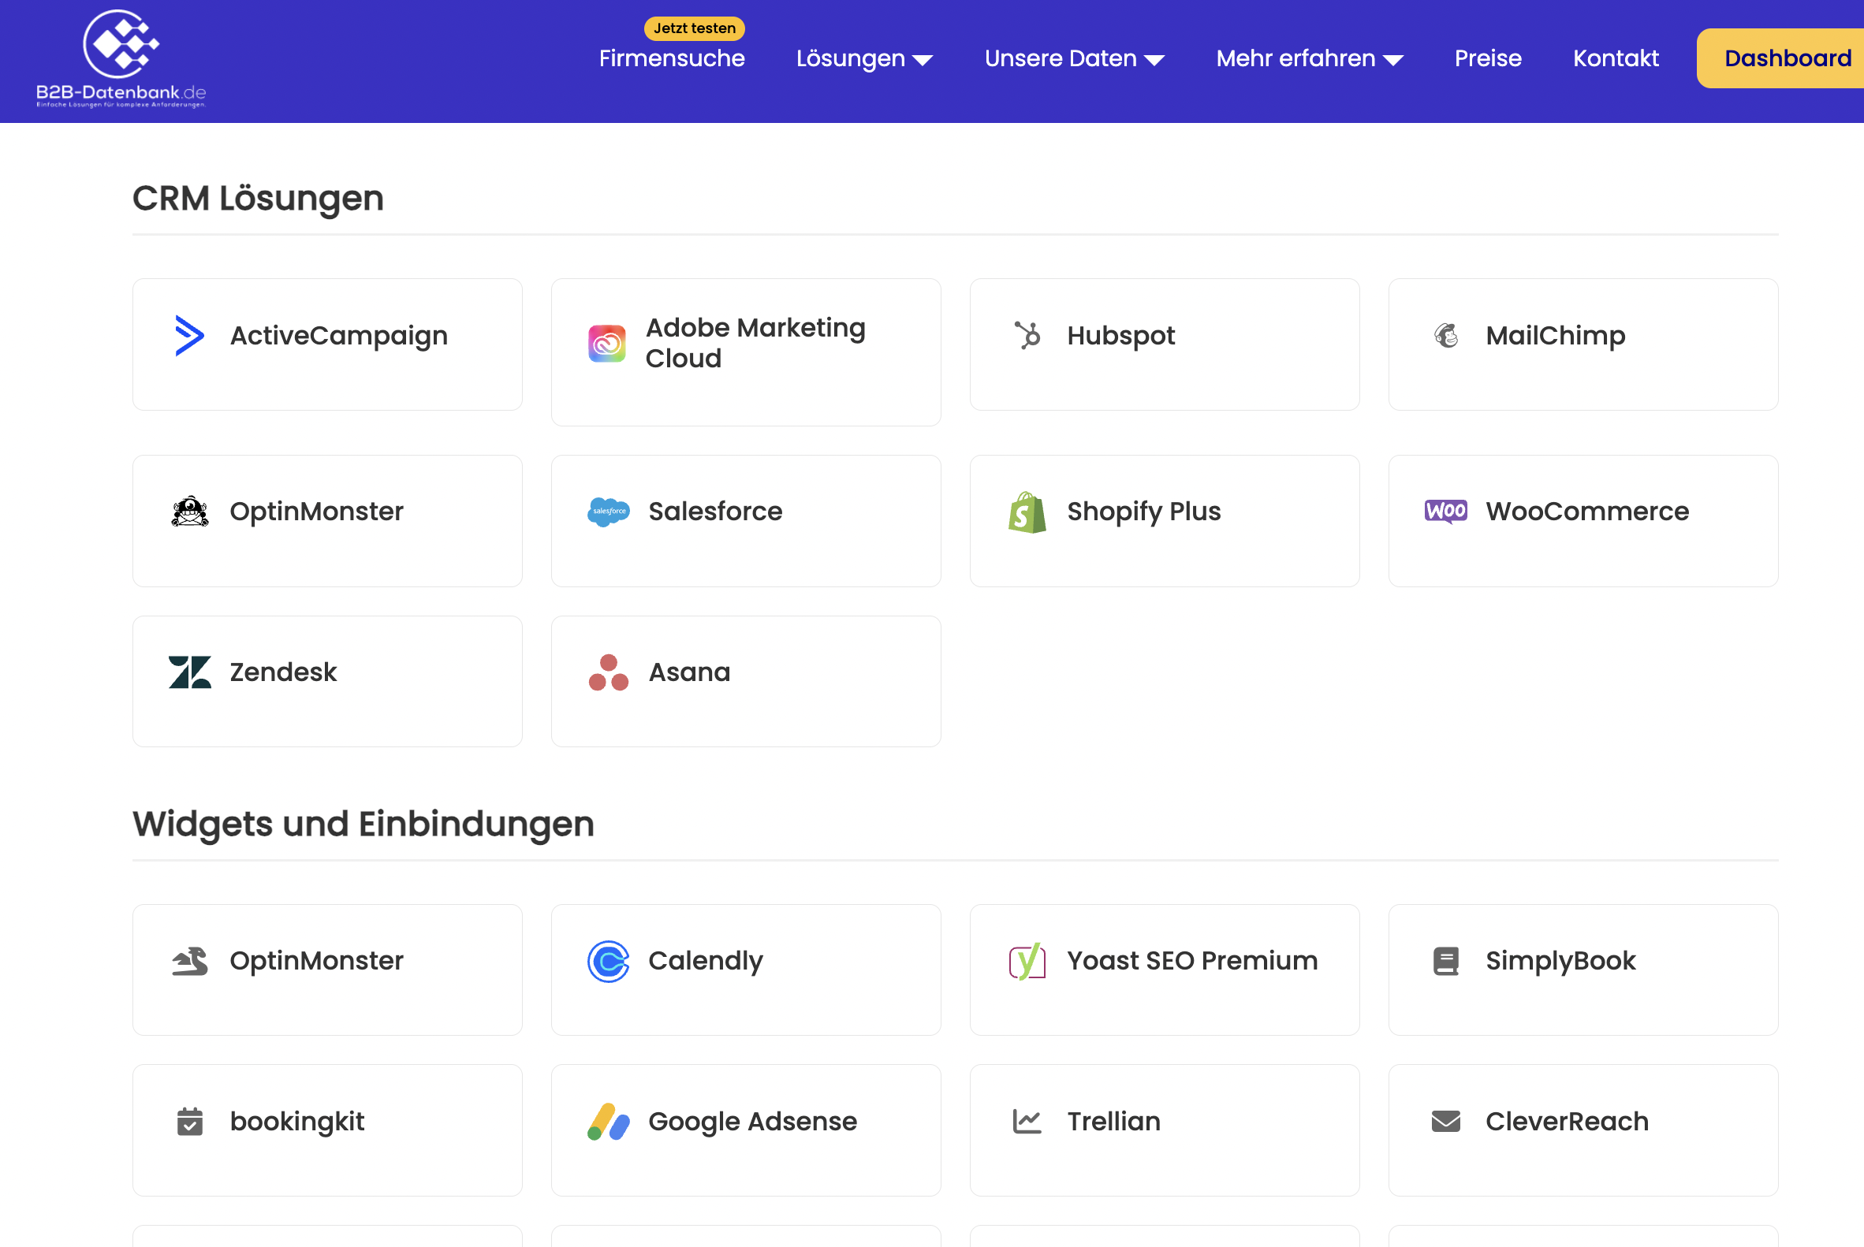This screenshot has height=1247, width=1864.
Task: Expand the Unsere Daten dropdown
Action: [x=1074, y=59]
